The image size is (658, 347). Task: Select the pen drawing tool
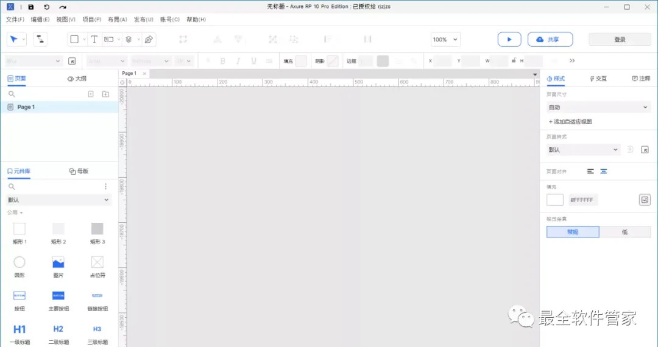pos(149,39)
